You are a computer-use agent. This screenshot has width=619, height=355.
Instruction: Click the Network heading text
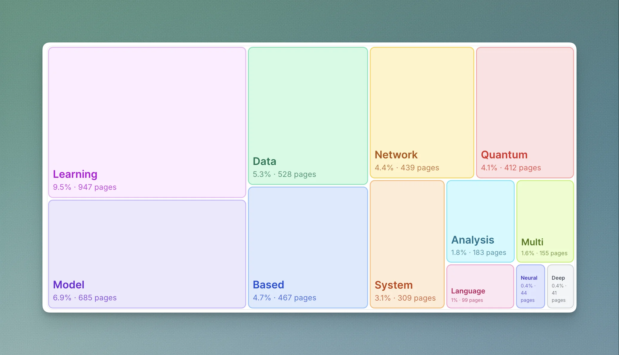click(396, 155)
